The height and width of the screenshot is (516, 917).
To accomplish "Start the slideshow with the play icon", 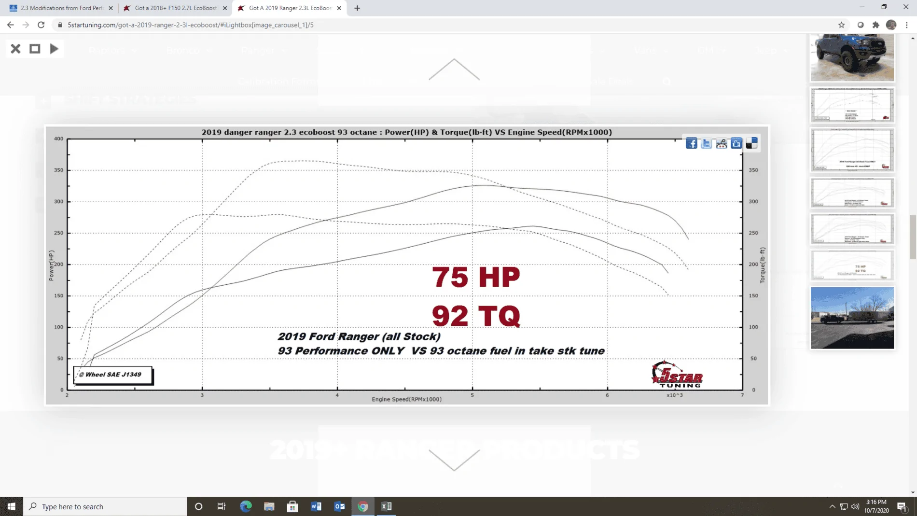I will pyautogui.click(x=54, y=49).
